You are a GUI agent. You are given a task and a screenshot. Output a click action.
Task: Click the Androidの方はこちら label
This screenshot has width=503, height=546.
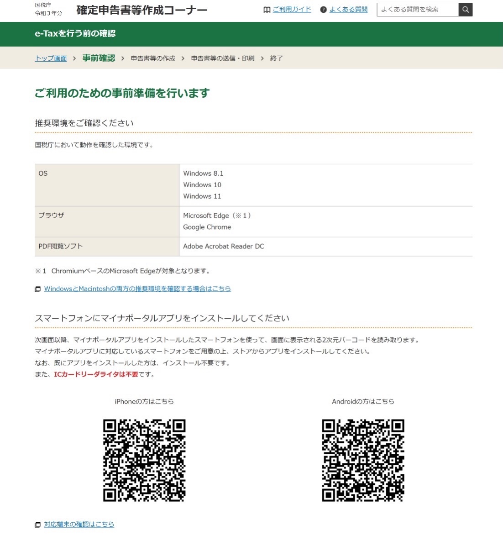(x=363, y=401)
